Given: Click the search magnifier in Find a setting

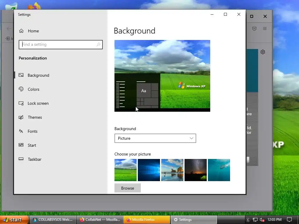Looking at the screenshot, I should [98, 45].
